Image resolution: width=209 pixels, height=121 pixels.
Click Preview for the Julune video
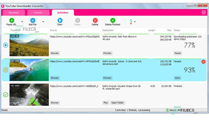[x=107, y=78]
